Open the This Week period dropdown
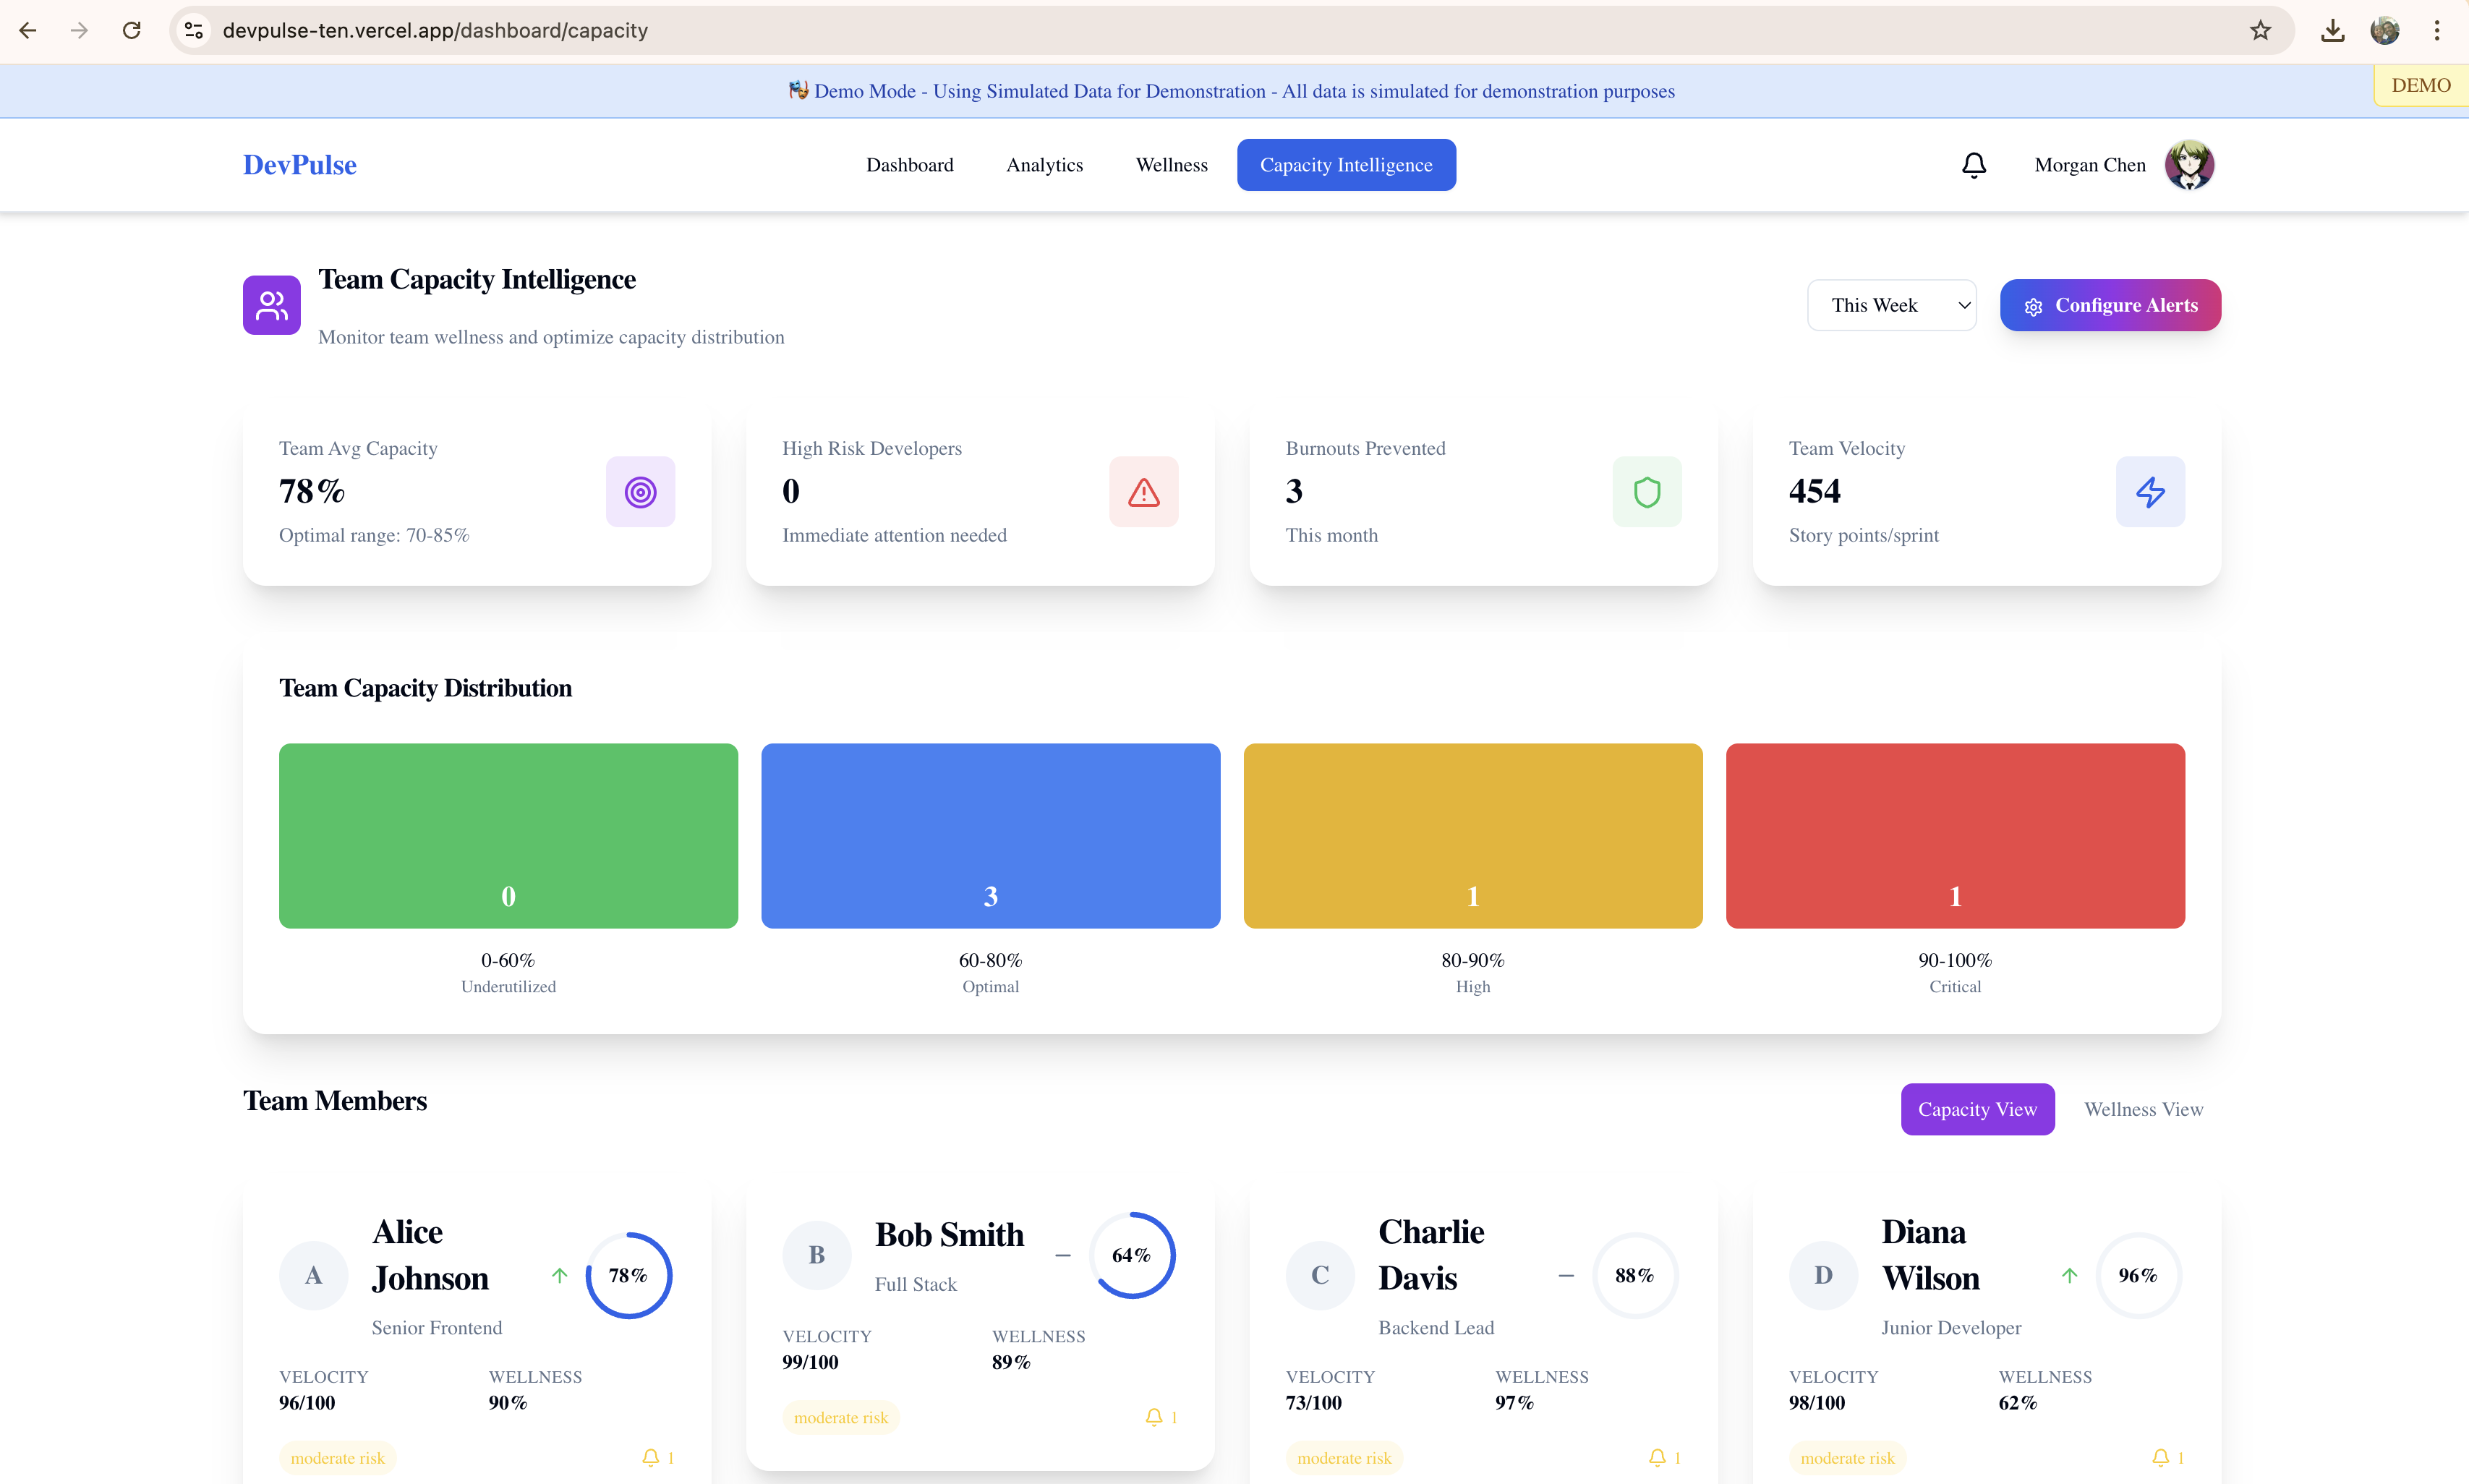This screenshot has height=1484, width=2469. tap(1891, 305)
